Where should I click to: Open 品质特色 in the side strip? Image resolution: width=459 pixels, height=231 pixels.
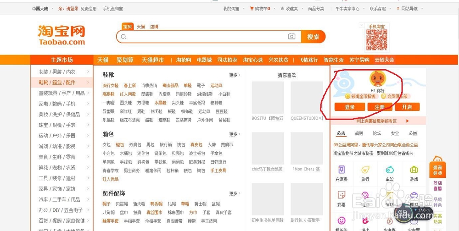click(437, 202)
